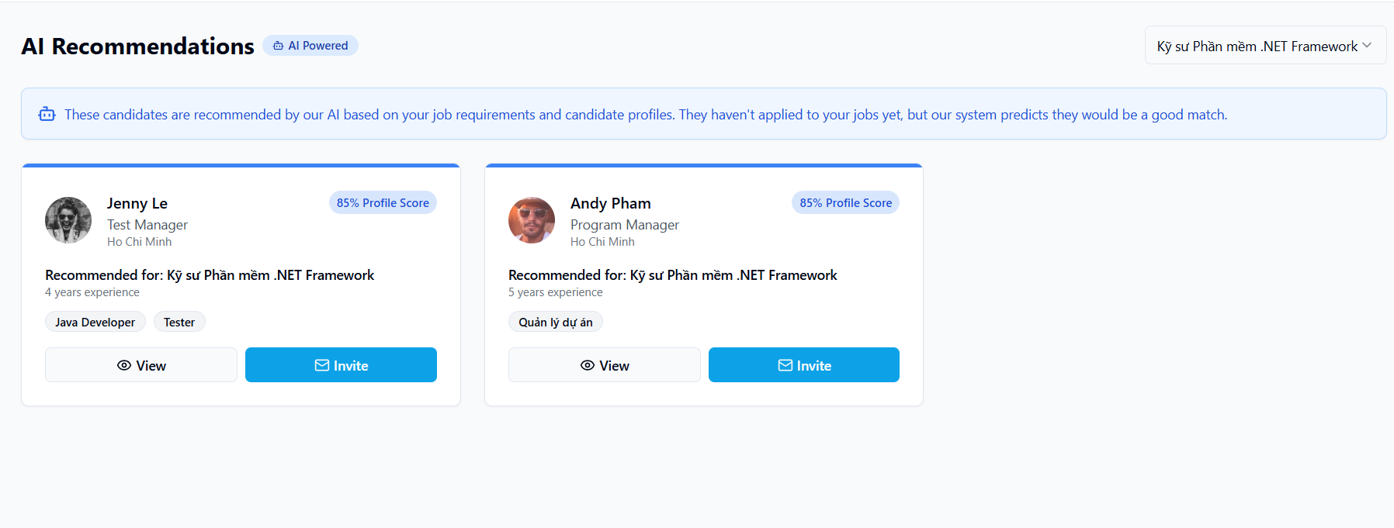Click Andy Pham's profile photo

click(532, 220)
